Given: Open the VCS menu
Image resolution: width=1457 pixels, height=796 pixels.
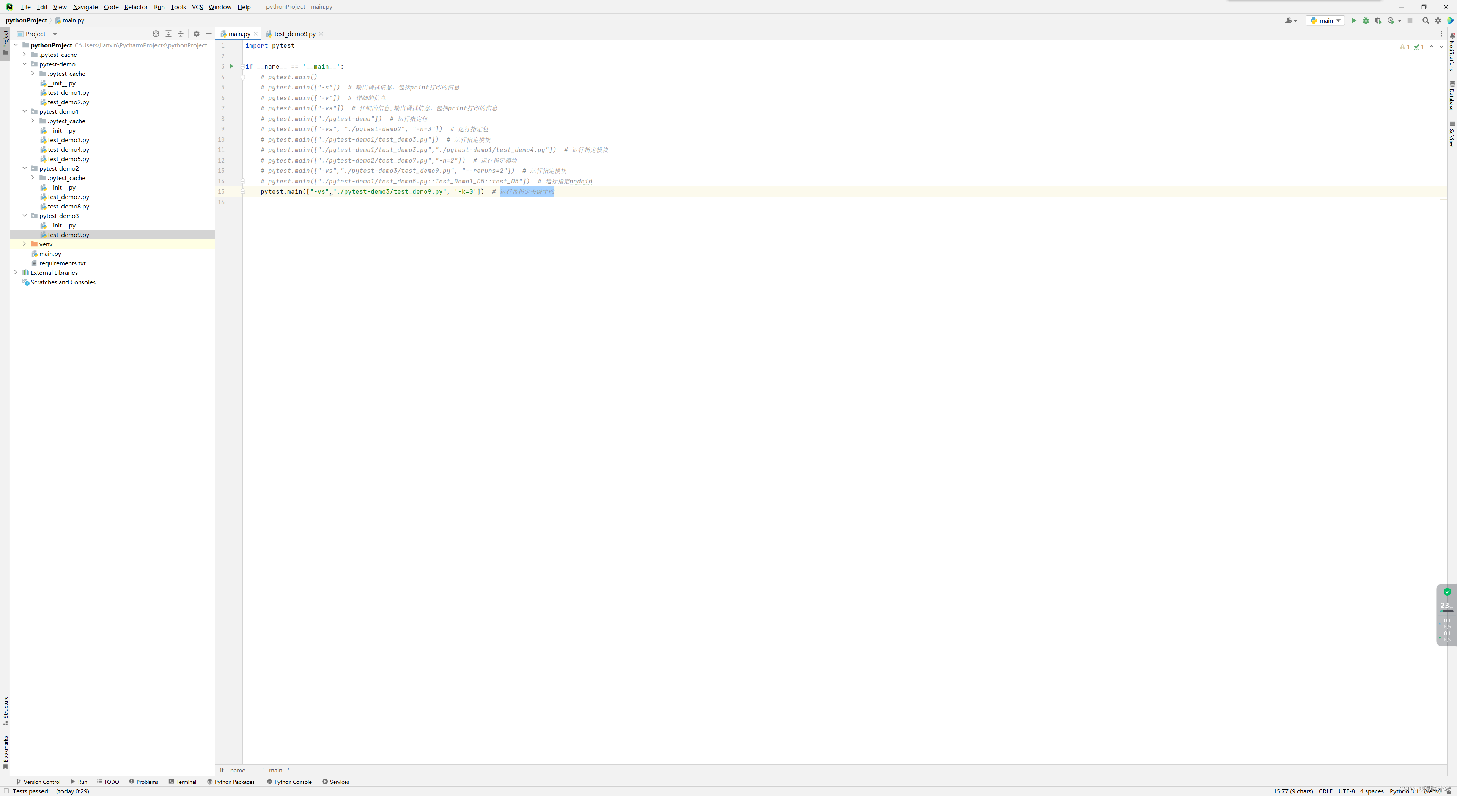Looking at the screenshot, I should point(197,7).
